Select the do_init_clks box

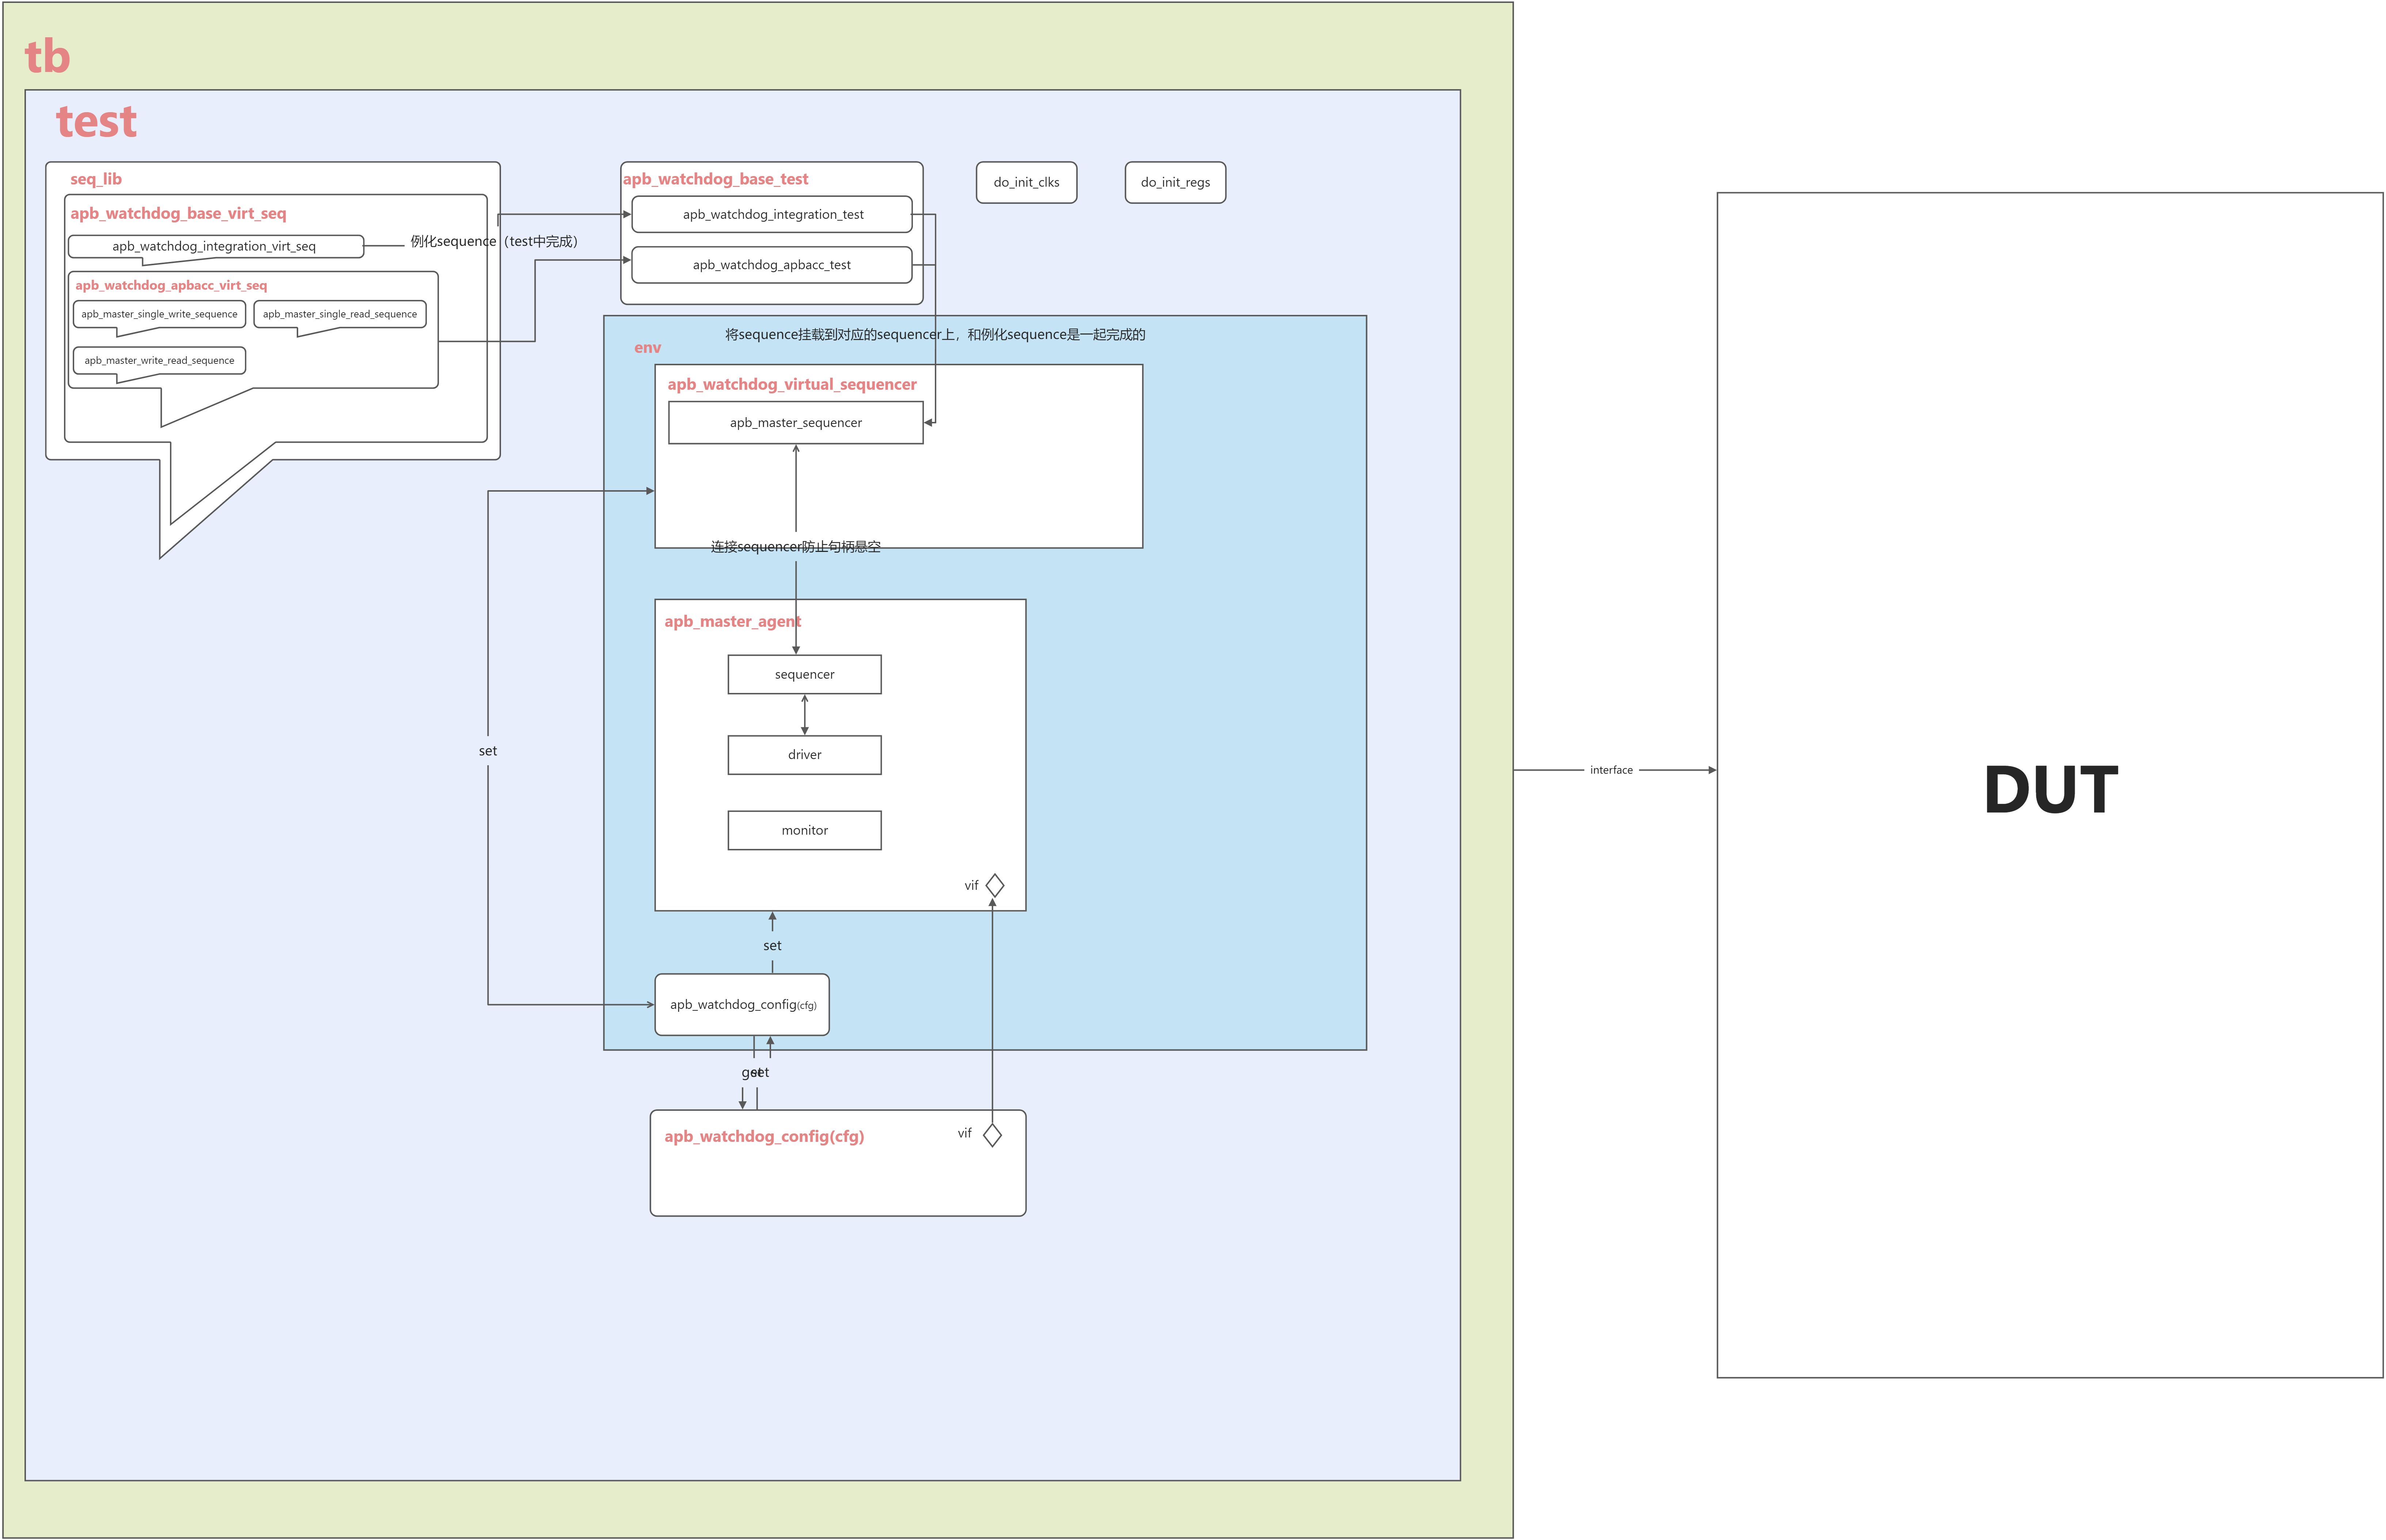1027,182
